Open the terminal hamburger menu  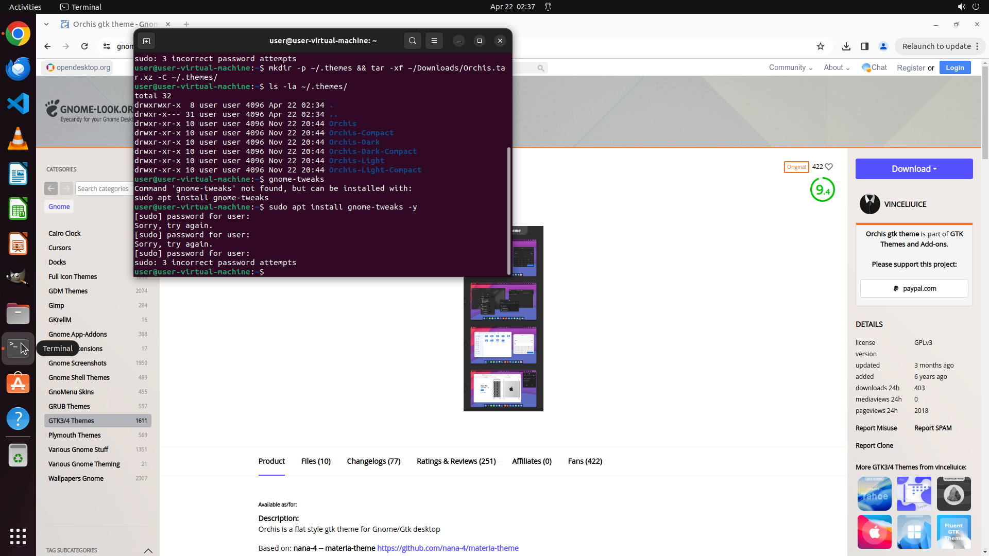pos(434,41)
